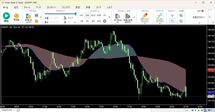Select the crosshair with plus icon
The image size is (215, 112).
[172, 21]
